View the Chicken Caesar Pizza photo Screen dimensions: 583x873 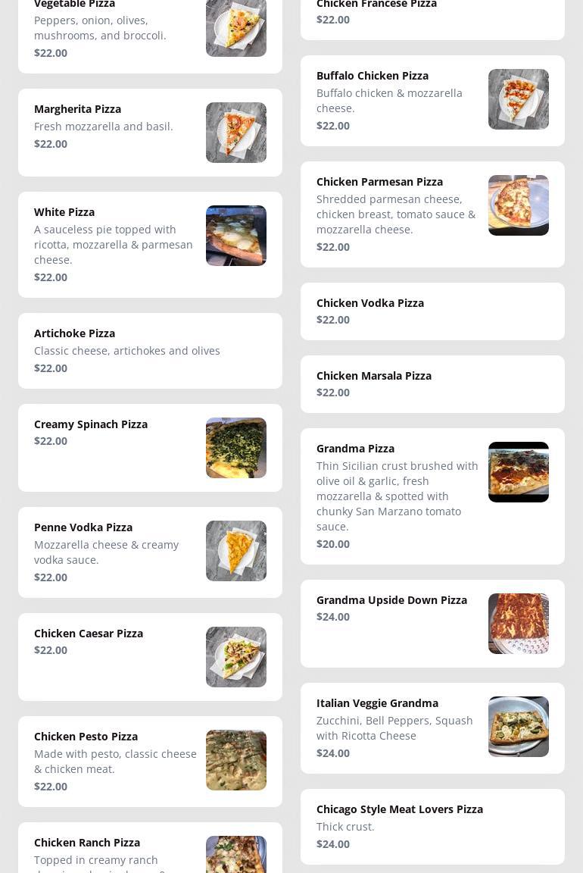pyautogui.click(x=236, y=657)
